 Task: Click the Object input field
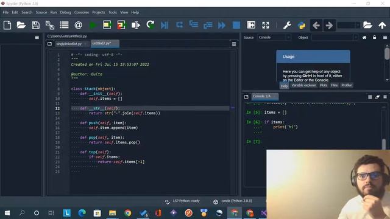tap(332, 38)
